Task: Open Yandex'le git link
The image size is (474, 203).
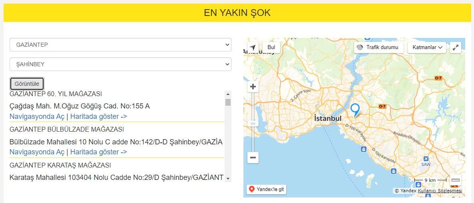Action: tap(266, 189)
